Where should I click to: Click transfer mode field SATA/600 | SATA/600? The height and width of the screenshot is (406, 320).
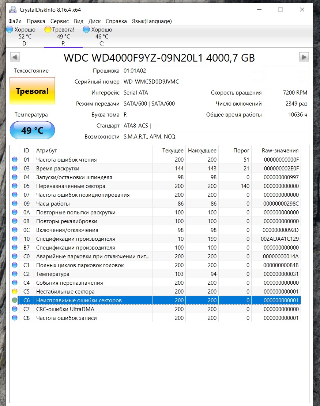(164, 104)
